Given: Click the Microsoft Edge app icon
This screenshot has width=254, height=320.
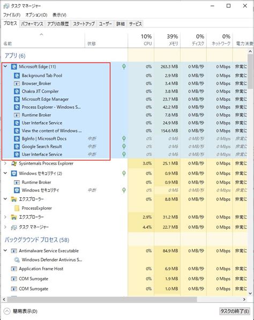Looking at the screenshot, I should click(x=14, y=66).
